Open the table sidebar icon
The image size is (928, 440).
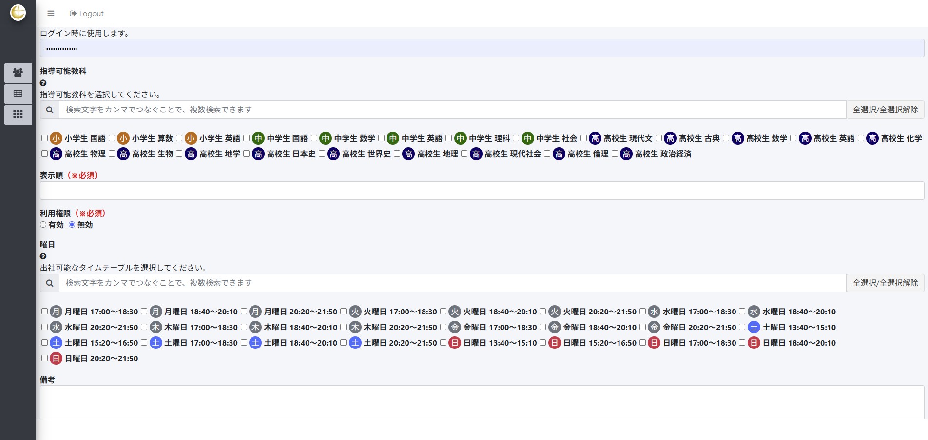click(18, 93)
